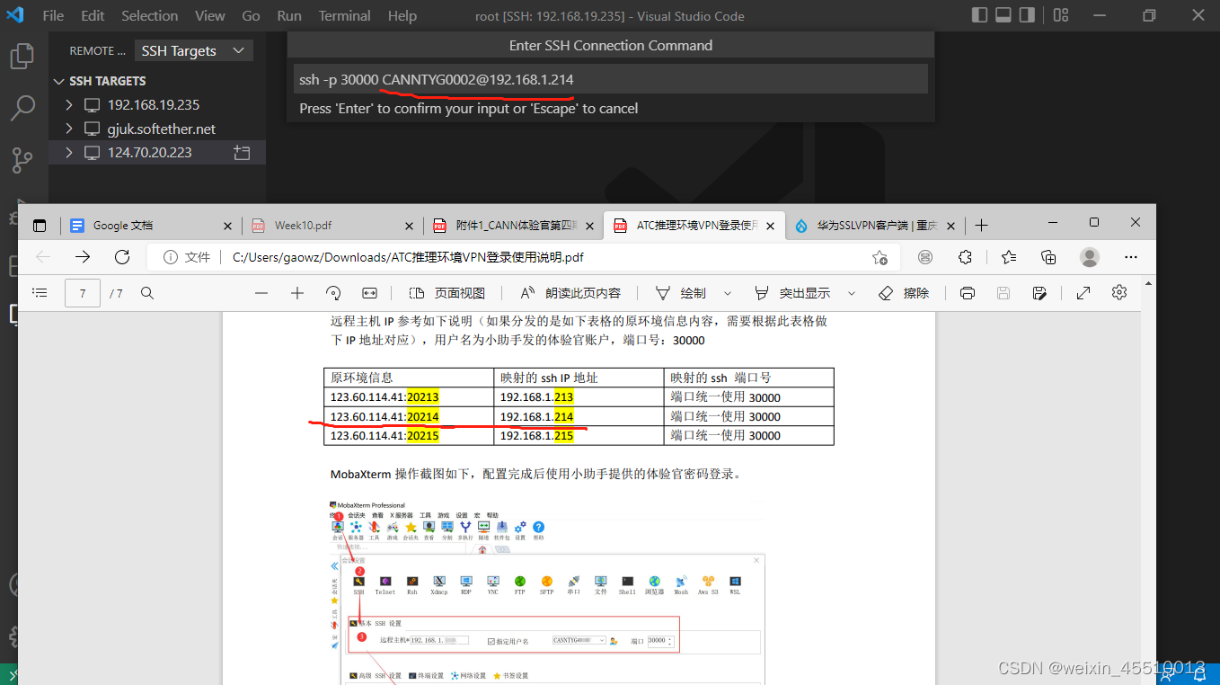Image resolution: width=1220 pixels, height=685 pixels.
Task: Switch to the Google 文档 tab
Action: [150, 226]
